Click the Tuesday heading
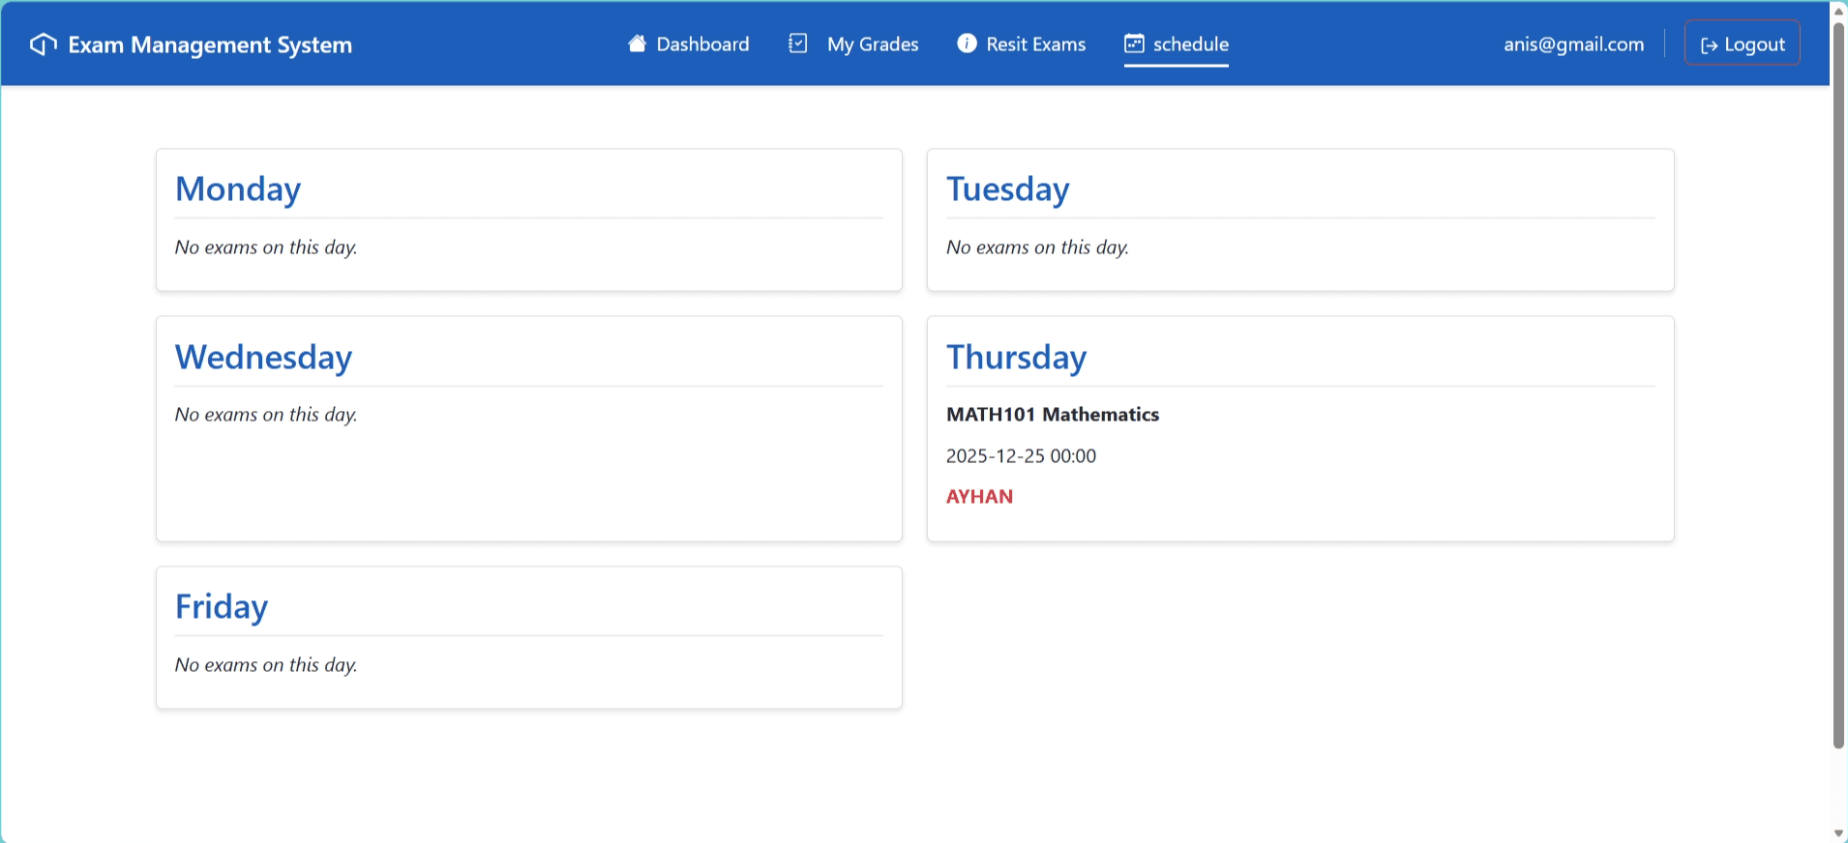Image resolution: width=1848 pixels, height=843 pixels. 1008,189
